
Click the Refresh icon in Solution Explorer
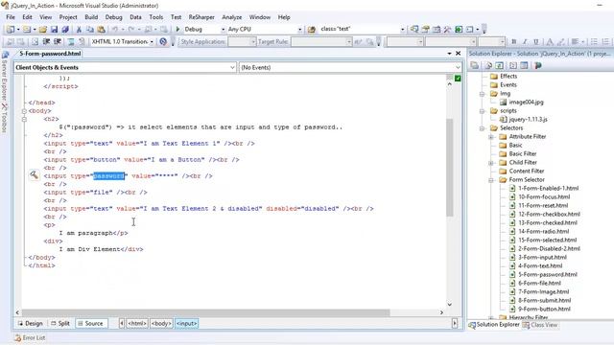[x=500, y=65]
